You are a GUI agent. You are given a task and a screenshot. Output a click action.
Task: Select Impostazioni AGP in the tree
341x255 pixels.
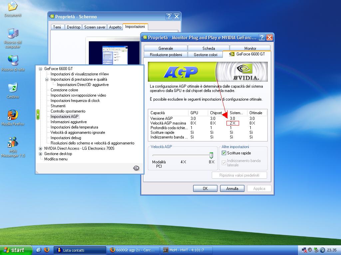[64, 117]
